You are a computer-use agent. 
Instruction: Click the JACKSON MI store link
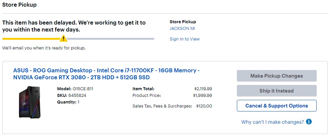182,29
